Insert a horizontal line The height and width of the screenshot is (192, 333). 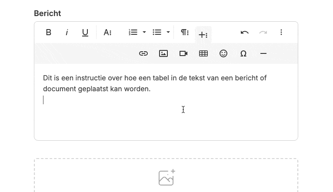(263, 53)
